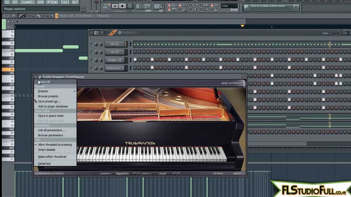Stop playback in the transport panel
Screen dimensions: 351x197
point(122,6)
